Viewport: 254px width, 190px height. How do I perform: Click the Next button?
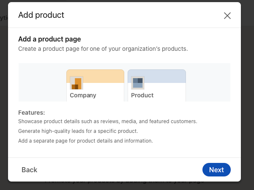(216, 170)
